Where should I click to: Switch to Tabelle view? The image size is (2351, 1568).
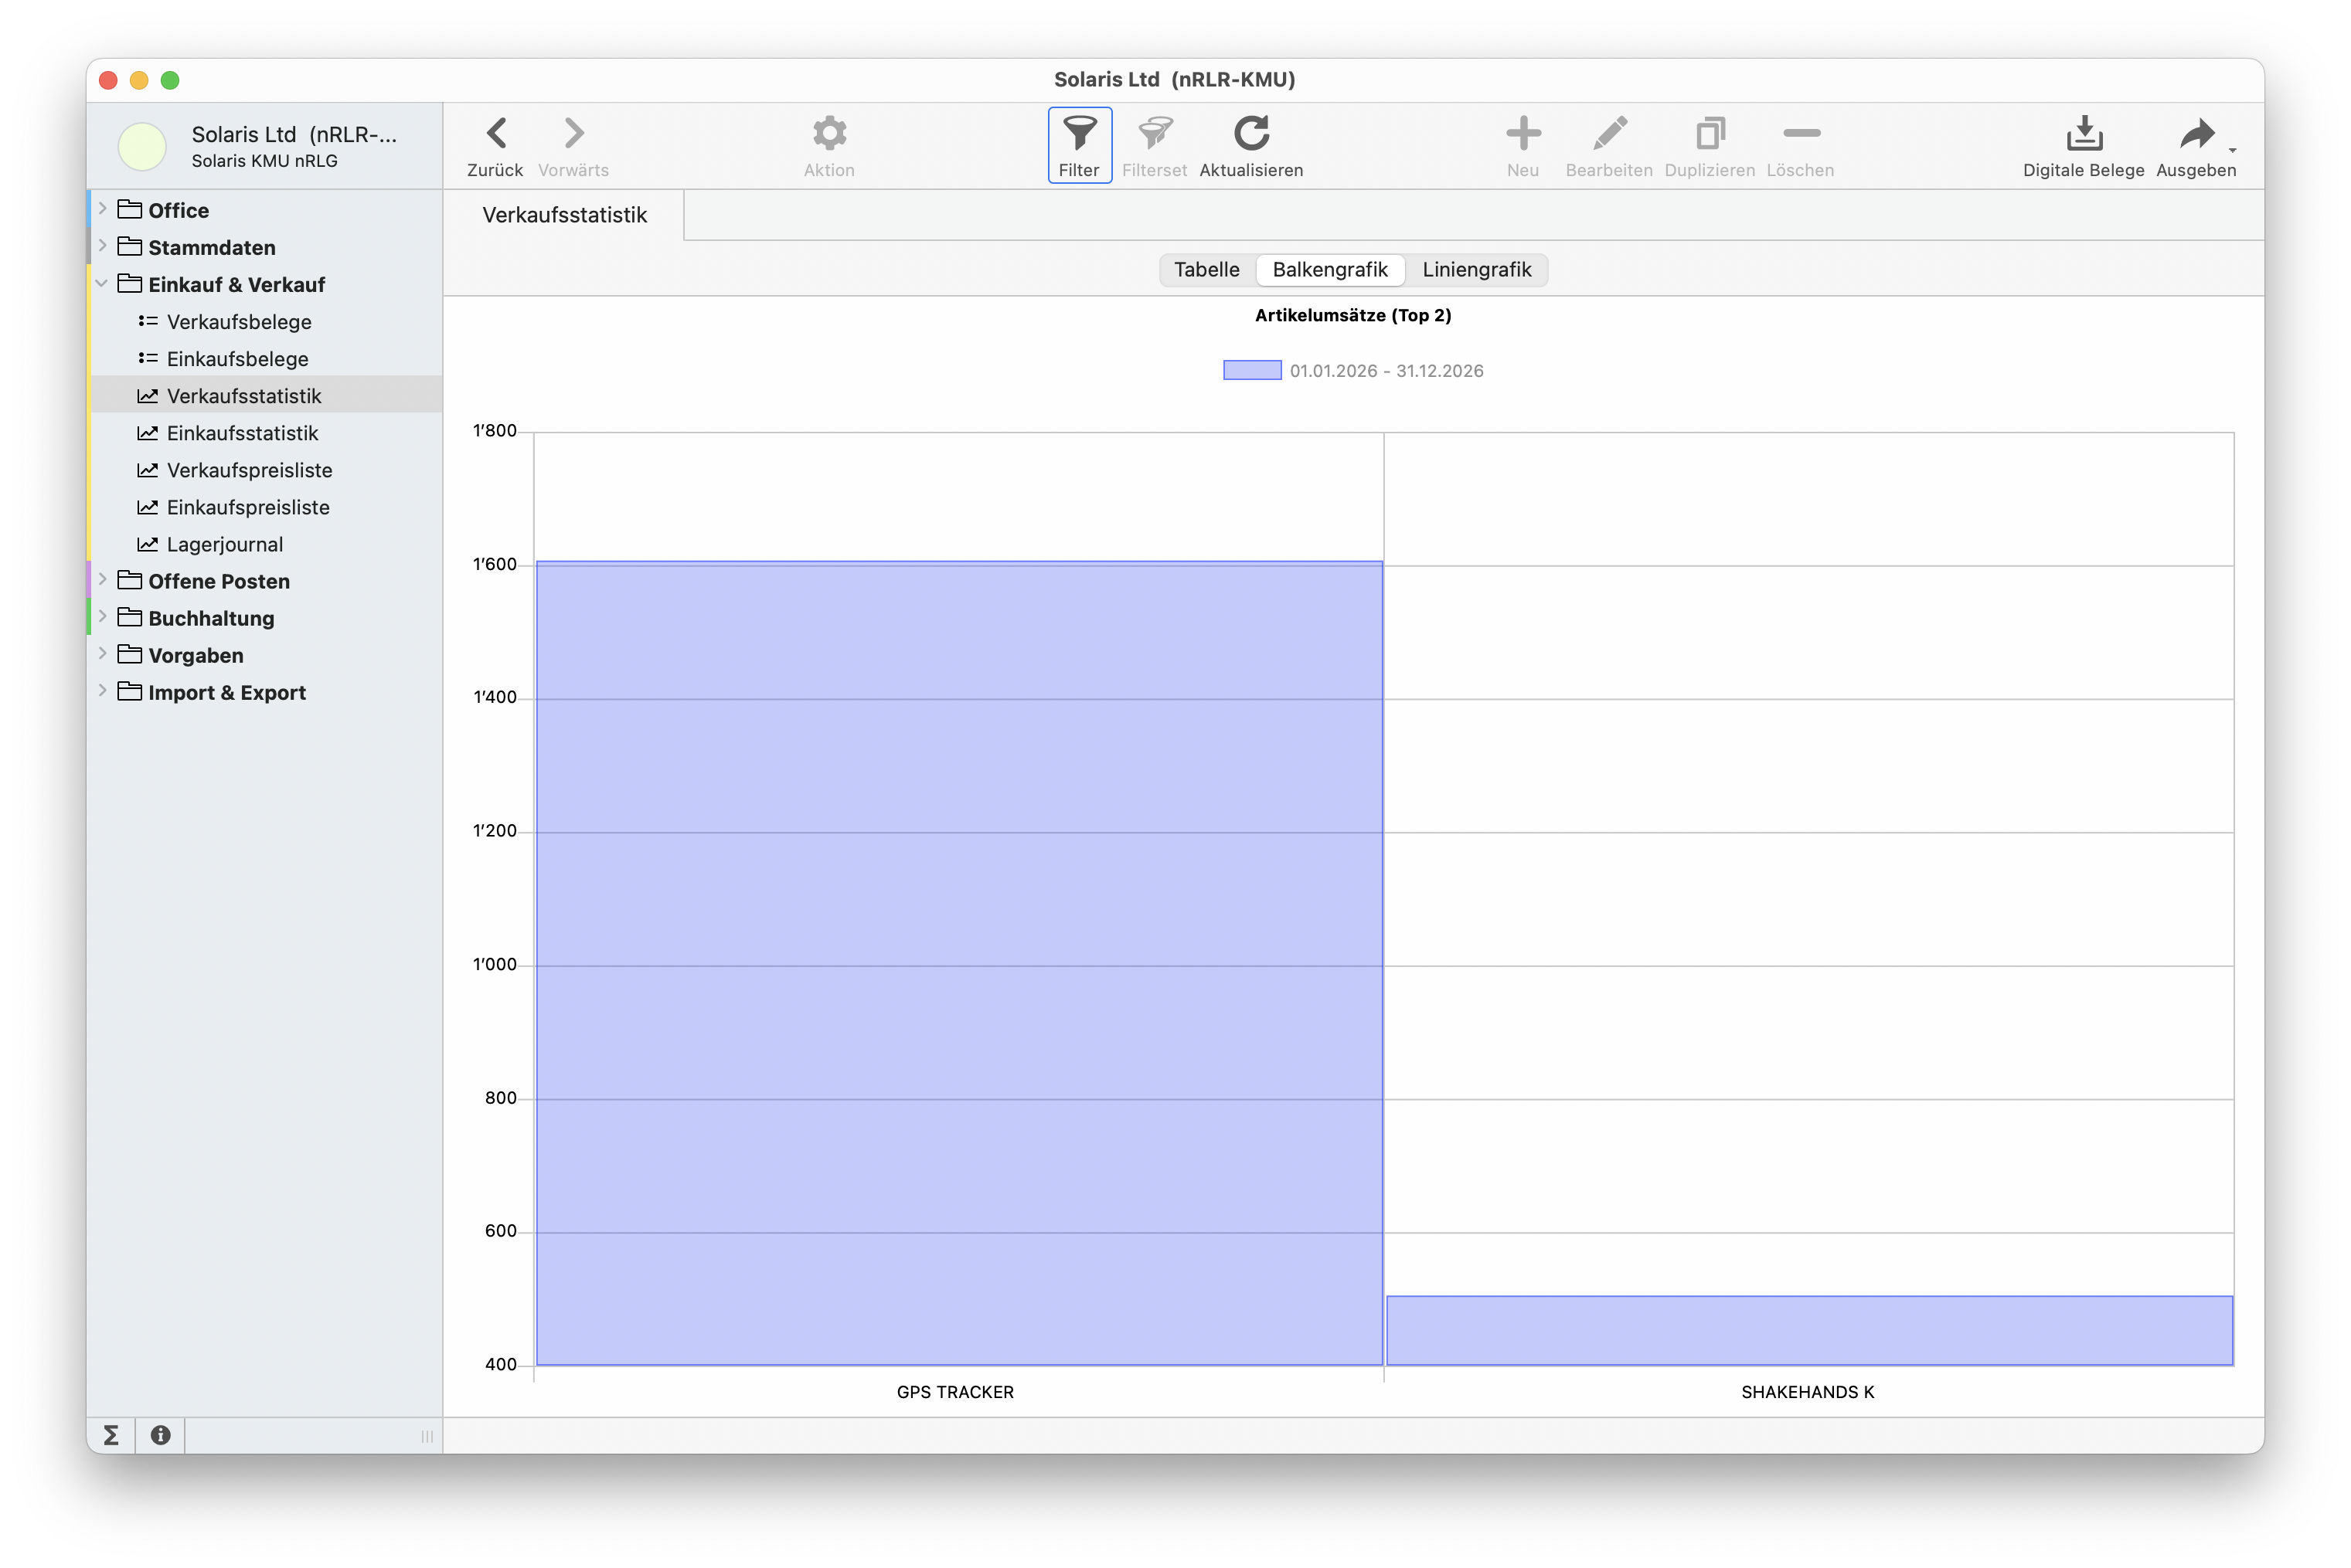(x=1206, y=270)
